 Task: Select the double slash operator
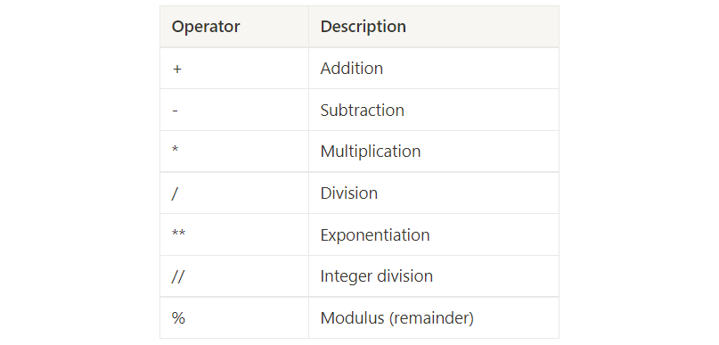click(x=178, y=276)
